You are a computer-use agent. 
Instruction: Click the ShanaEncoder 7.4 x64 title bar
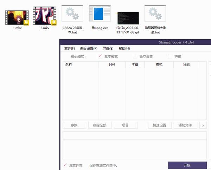(x=135, y=42)
